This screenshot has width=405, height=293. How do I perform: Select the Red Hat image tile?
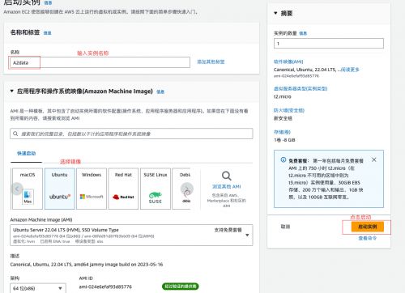[x=123, y=189]
